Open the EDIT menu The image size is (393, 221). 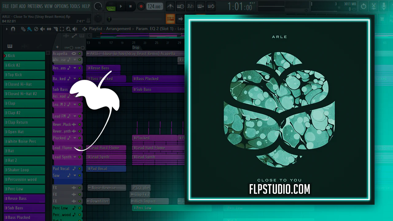click(x=14, y=6)
